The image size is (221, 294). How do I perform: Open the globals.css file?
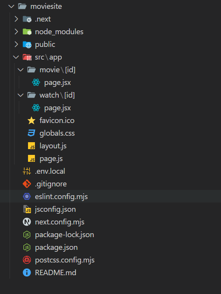57,133
